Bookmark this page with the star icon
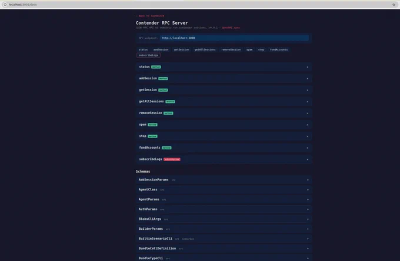This screenshot has width=400, height=261. [394, 5]
